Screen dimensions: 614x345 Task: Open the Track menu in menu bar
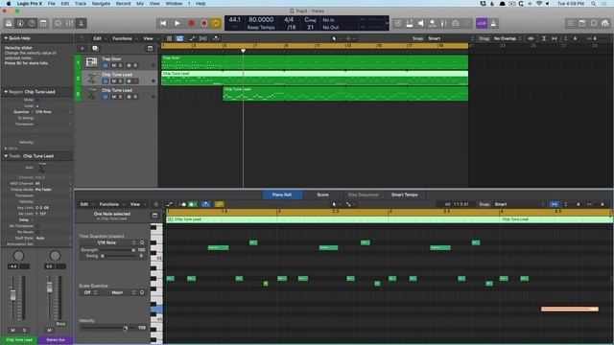(x=81, y=4)
